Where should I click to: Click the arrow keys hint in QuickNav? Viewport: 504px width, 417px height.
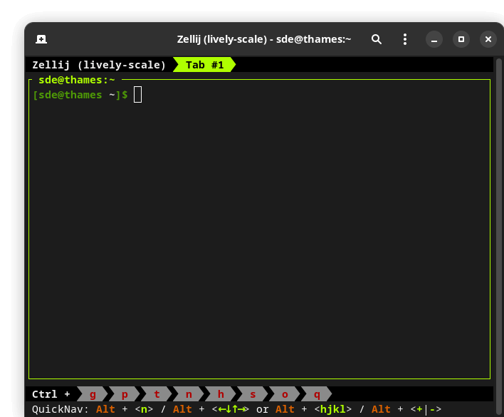(230, 409)
